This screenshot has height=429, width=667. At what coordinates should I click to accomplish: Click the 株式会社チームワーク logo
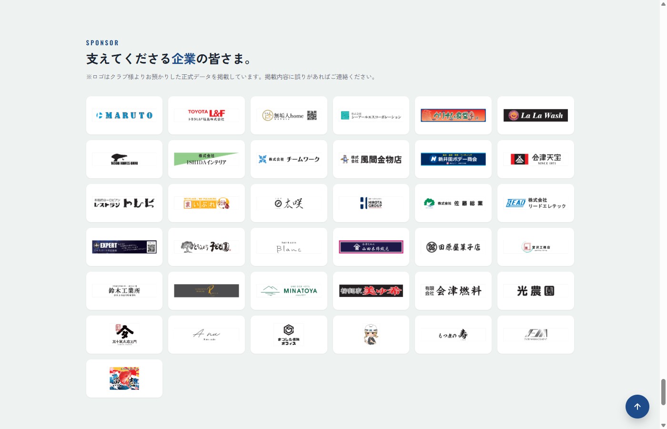(289, 159)
